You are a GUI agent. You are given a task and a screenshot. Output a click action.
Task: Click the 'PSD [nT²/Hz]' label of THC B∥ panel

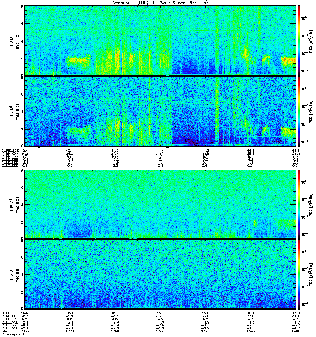coord(311,275)
